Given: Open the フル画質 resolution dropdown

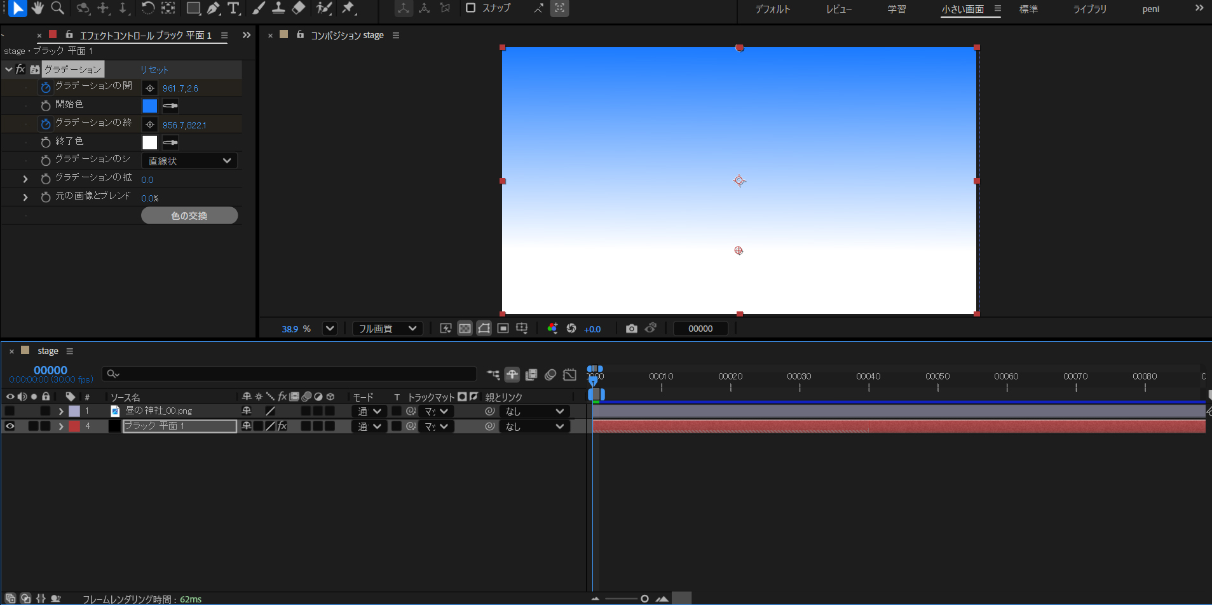Looking at the screenshot, I should coord(387,329).
